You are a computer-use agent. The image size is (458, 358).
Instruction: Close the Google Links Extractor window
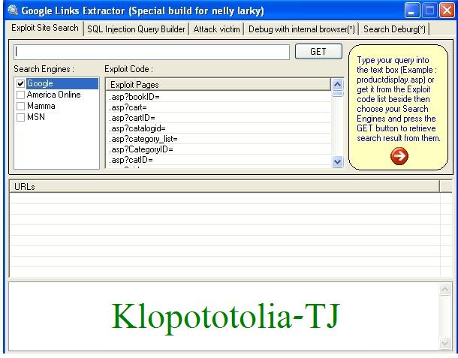pyautogui.click(x=447, y=11)
